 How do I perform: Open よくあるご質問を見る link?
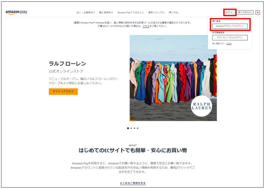pos(132,183)
